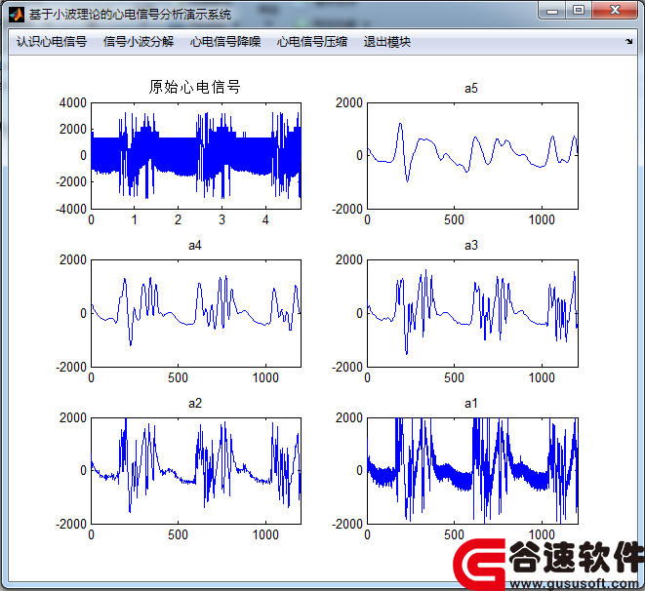Minimize the analysis demo window
Image resolution: width=645 pixels, height=591 pixels.
tap(552, 11)
